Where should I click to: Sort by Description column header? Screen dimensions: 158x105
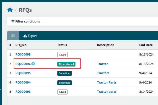(106, 45)
